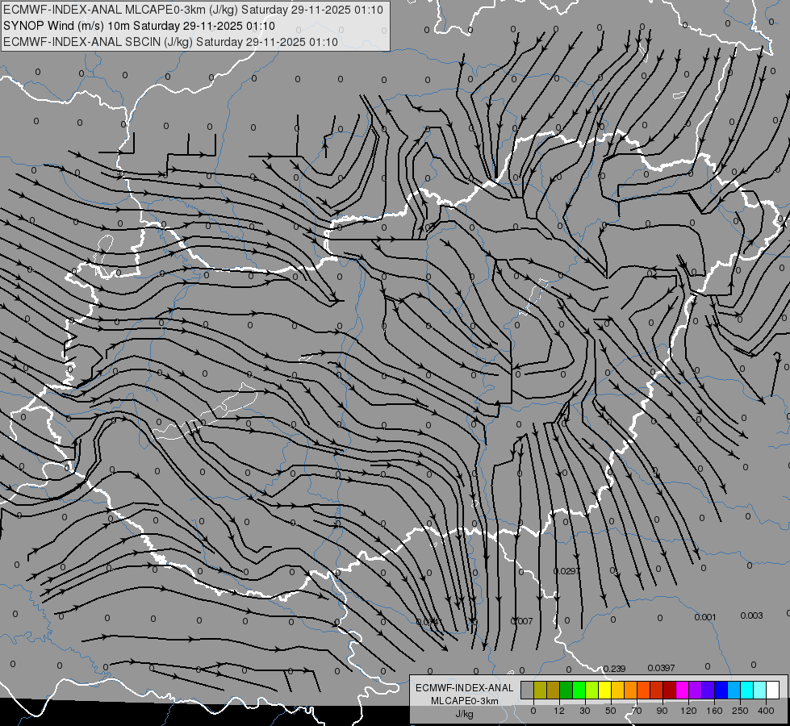790x726 pixels.
Task: Click the pure blue legend swatch
Action: tap(721, 690)
